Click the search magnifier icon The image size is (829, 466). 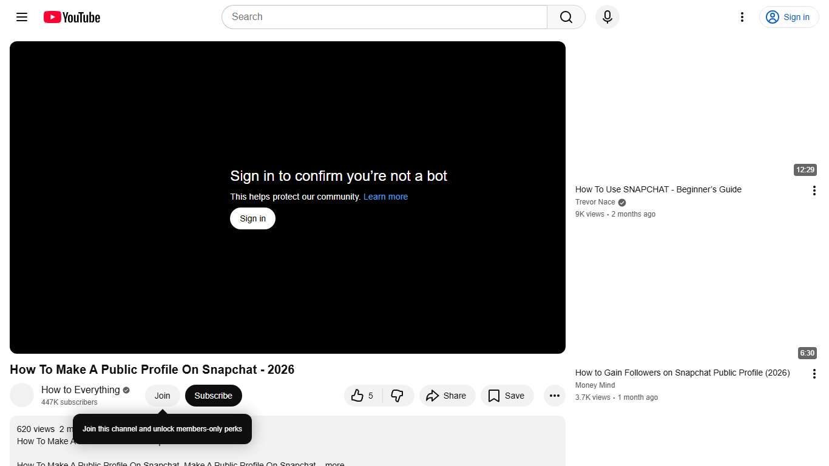(565, 17)
